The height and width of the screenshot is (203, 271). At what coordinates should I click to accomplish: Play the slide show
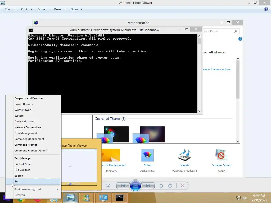coord(135,186)
